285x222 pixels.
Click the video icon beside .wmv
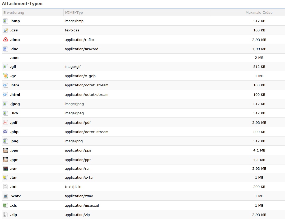[x=5, y=196]
